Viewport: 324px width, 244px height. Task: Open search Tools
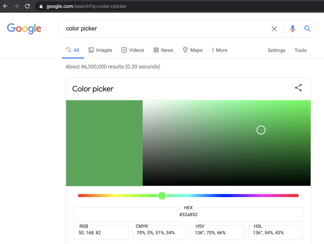pyautogui.click(x=300, y=50)
